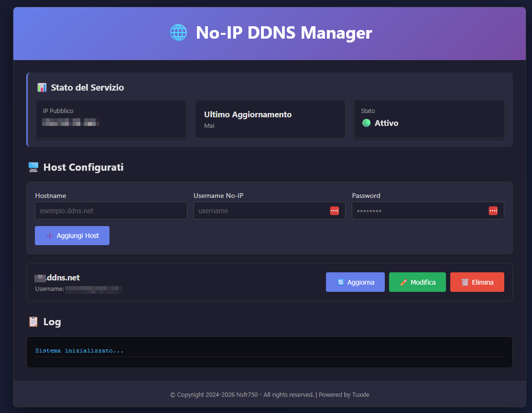Click the .ddns.net host name entry
This screenshot has width=532, height=413.
[57, 278]
